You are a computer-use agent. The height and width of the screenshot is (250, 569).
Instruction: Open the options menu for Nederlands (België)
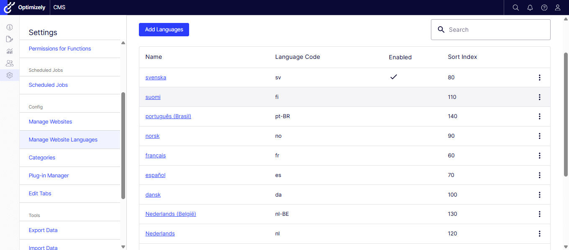coord(539,214)
